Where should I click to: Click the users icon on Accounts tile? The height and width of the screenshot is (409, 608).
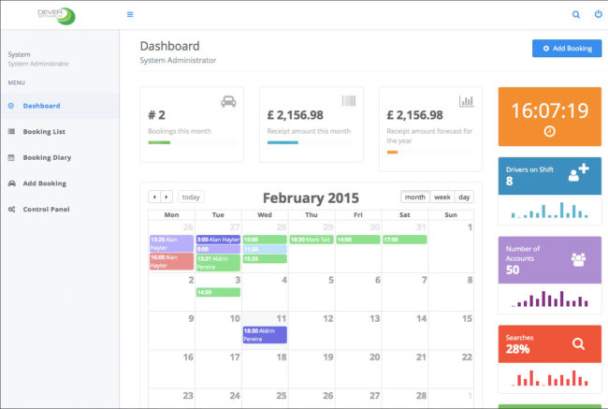point(577,259)
